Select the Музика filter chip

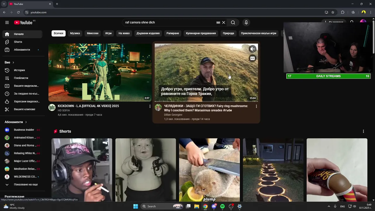[x=75, y=33]
